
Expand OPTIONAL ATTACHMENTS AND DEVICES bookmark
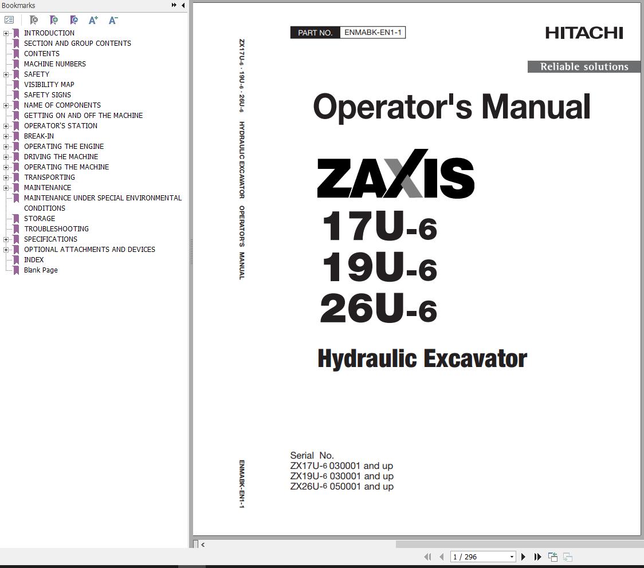(x=6, y=250)
